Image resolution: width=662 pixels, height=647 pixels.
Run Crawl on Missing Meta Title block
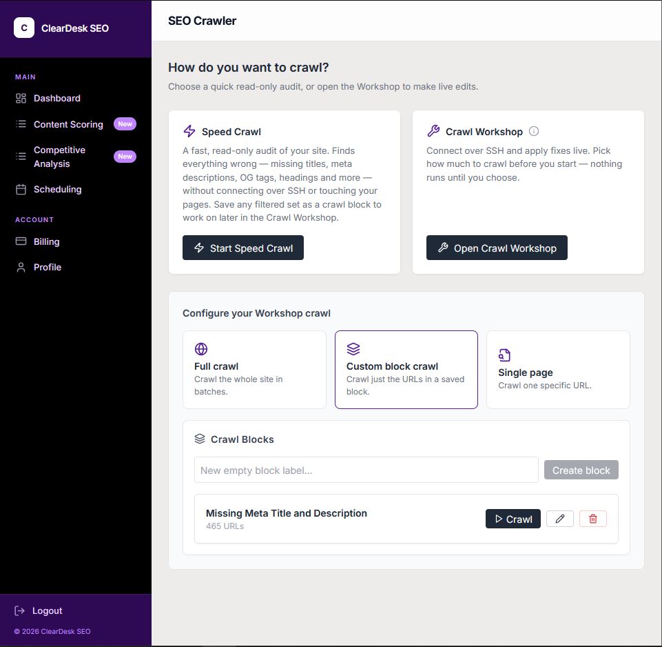(513, 519)
